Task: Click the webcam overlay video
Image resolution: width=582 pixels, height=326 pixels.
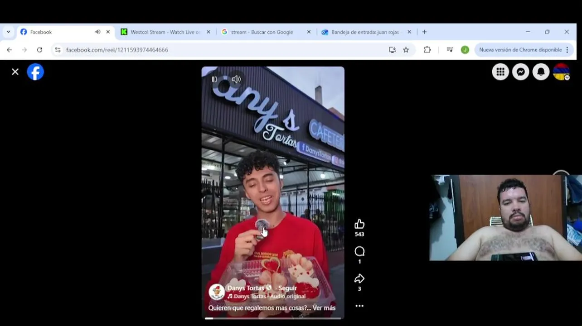Action: coord(505,218)
